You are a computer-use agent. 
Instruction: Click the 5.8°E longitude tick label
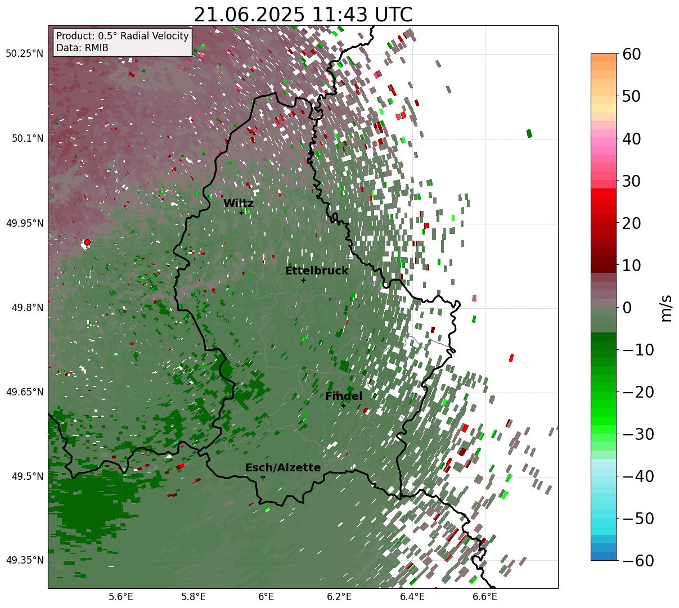(x=194, y=597)
